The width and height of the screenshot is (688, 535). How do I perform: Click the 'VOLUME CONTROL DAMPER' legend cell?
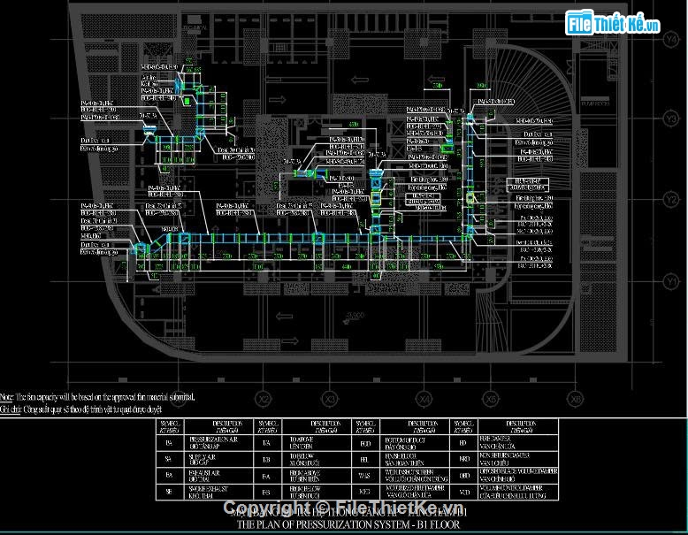[x=518, y=492]
